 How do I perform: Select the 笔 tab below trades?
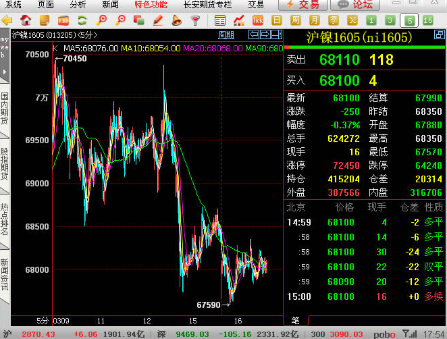pos(296,321)
